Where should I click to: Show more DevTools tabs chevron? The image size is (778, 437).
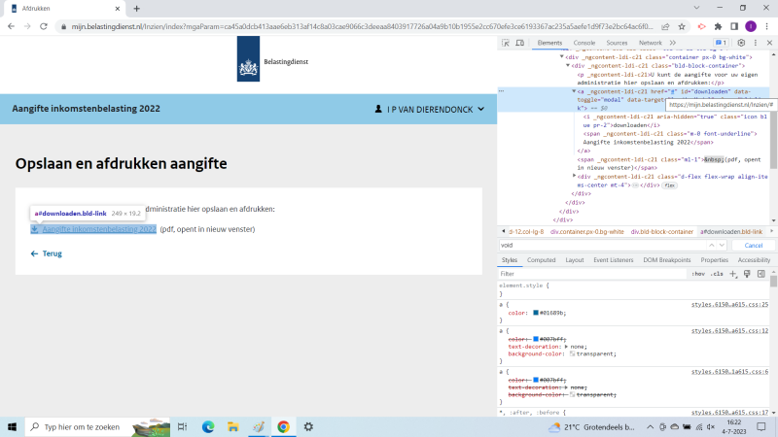(672, 43)
